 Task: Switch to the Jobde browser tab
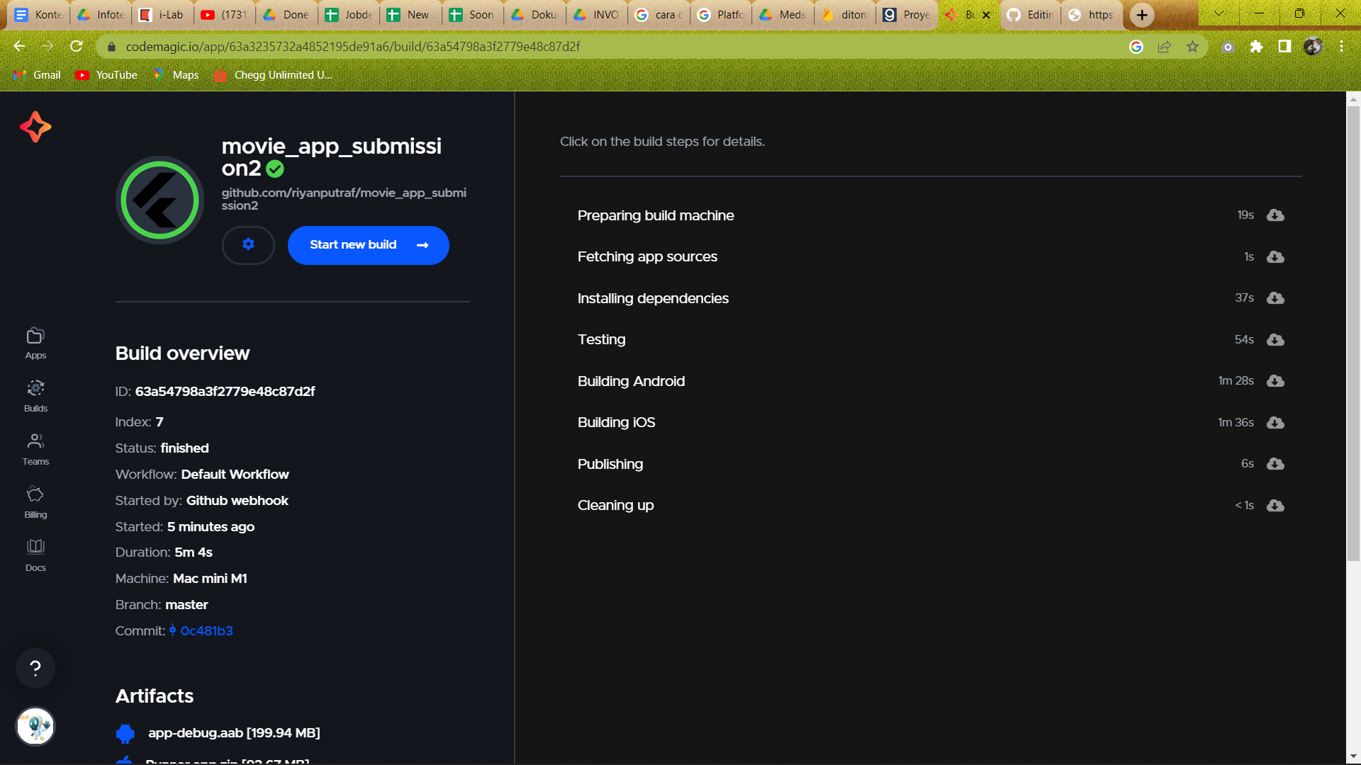pyautogui.click(x=350, y=15)
